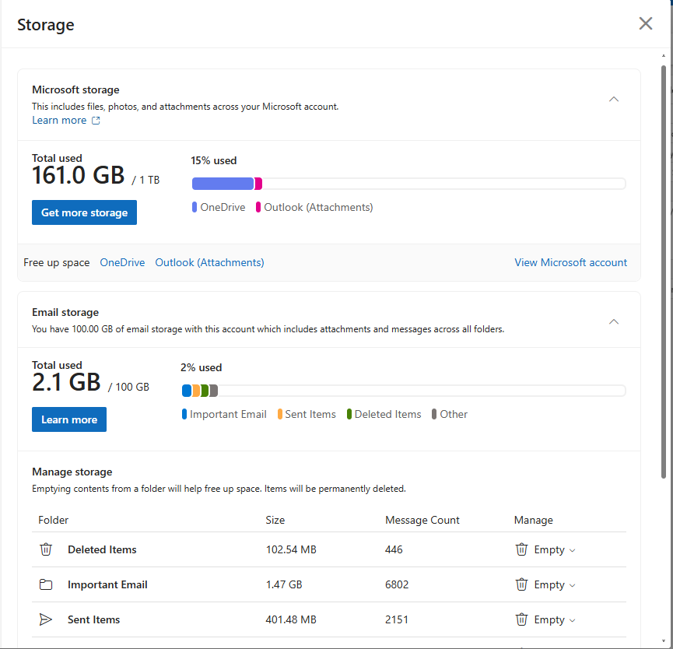Click the 2% used label
The height and width of the screenshot is (649, 673).
pyautogui.click(x=201, y=367)
